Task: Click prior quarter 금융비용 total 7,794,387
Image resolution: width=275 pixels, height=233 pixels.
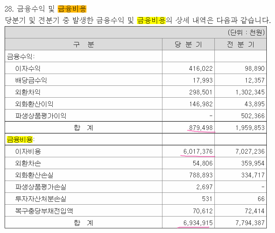Action: [250, 223]
